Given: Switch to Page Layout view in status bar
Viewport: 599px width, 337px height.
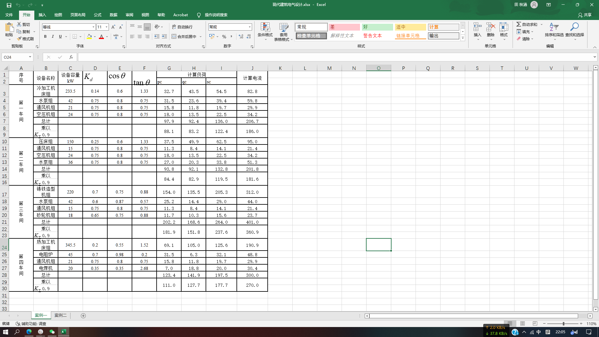Looking at the screenshot, I should pyautogui.click(x=522, y=324).
